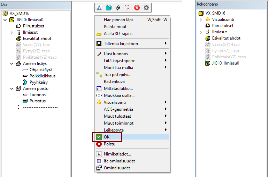Click the Tallenna kirjastoon floppy disk icon
269x177 pixels.
(99, 44)
